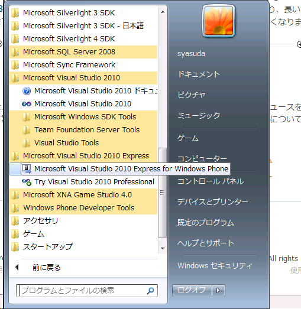Expand the Microsoft Windows SDK Tools folder

[x=83, y=117]
